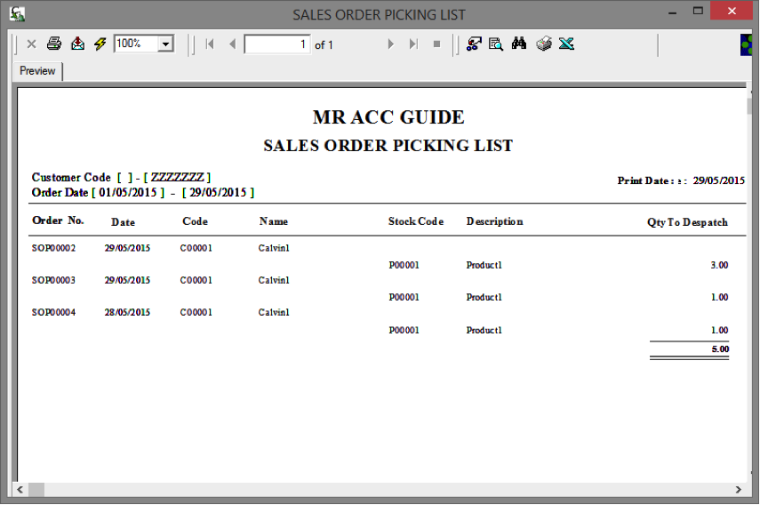Click the MR ACC GUIDE company name

pyautogui.click(x=388, y=117)
